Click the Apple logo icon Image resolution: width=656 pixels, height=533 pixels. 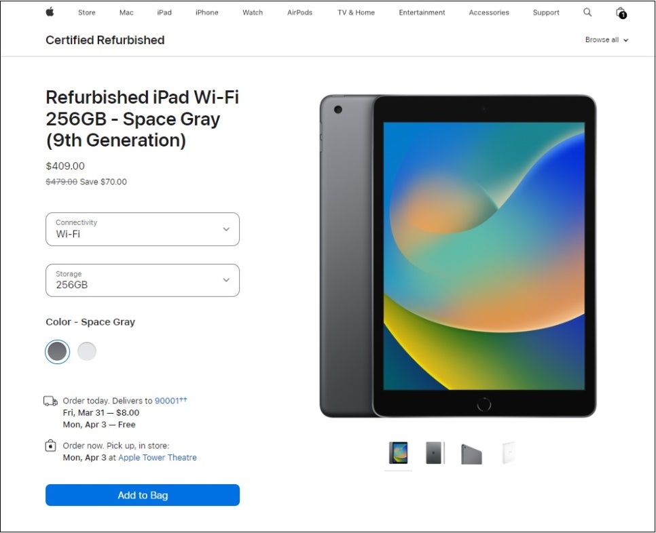coord(50,12)
